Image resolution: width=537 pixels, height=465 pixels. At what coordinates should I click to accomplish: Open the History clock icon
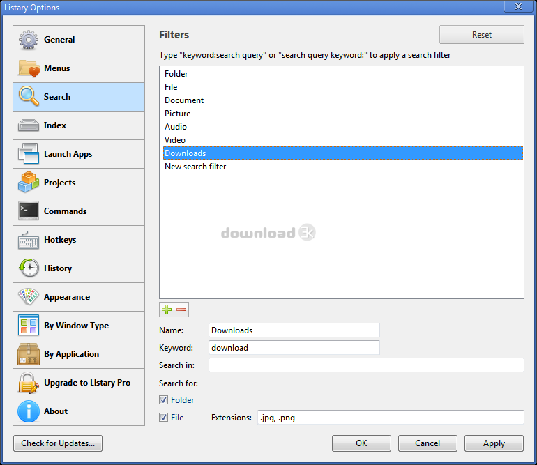coord(29,268)
